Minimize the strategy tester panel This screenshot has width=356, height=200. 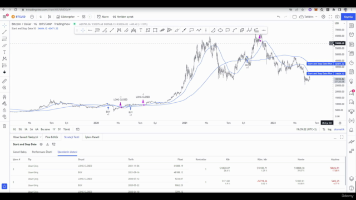point(335,137)
